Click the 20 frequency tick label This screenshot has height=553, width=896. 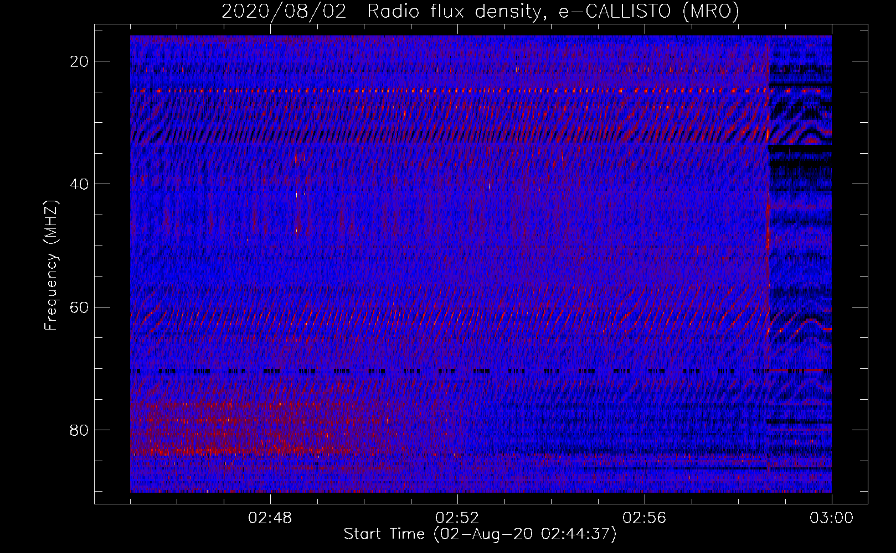pos(80,61)
